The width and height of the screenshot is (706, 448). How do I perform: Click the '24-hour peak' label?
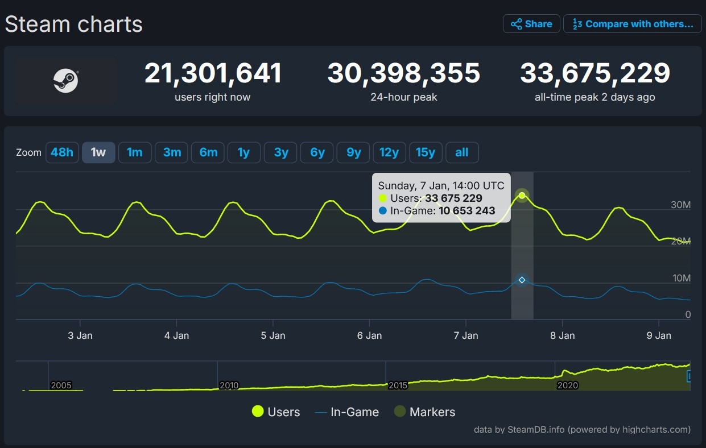[404, 97]
